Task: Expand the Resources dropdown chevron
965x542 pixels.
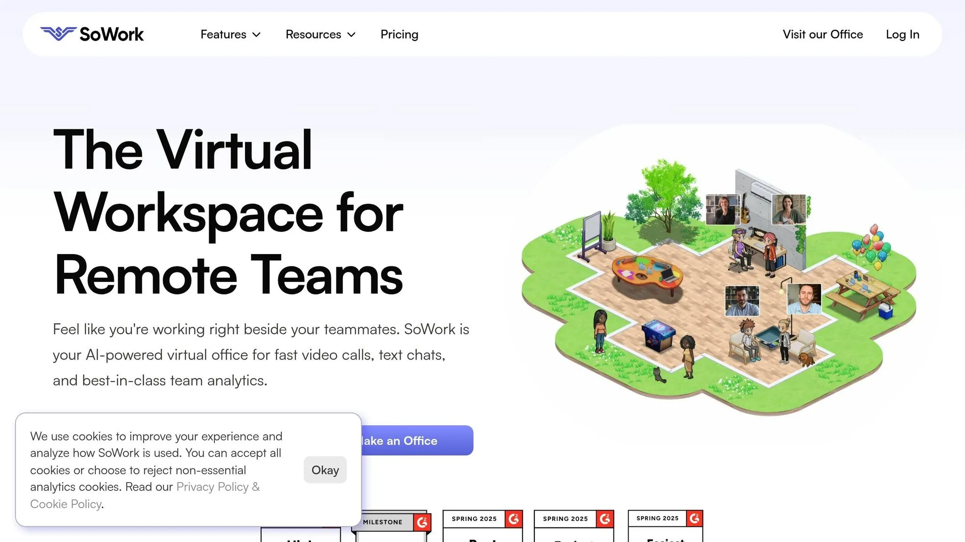Action: (351, 35)
